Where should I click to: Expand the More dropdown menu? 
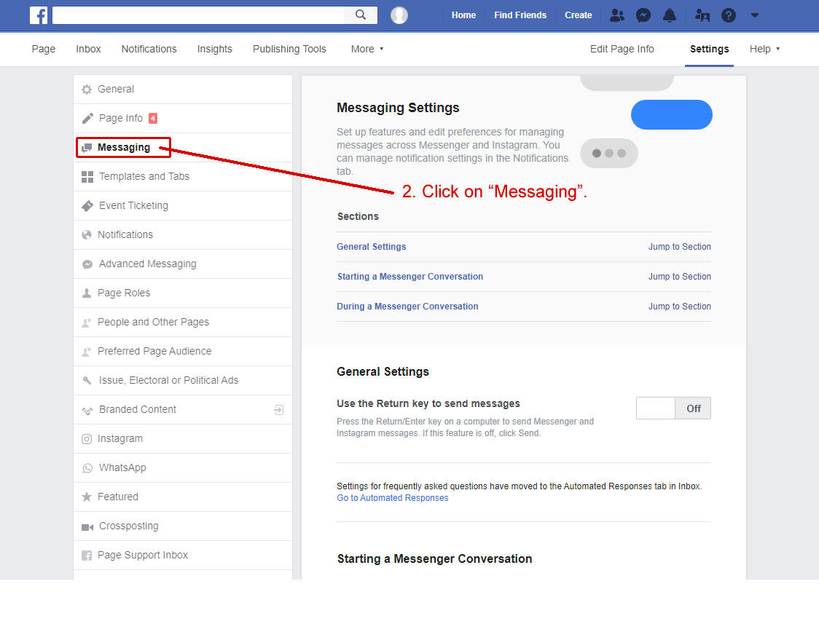coord(367,49)
